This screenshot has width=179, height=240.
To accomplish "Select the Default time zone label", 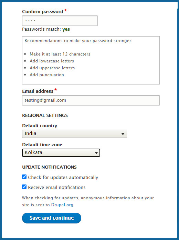I will click(x=42, y=144).
